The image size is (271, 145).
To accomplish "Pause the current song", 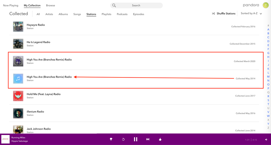I will coord(135,139).
